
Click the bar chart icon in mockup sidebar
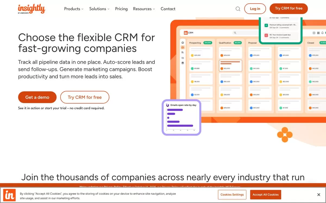[183, 53]
